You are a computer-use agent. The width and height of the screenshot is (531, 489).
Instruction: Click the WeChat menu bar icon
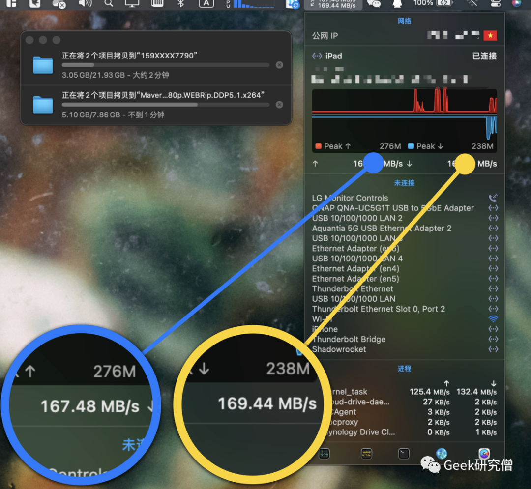[x=374, y=3]
